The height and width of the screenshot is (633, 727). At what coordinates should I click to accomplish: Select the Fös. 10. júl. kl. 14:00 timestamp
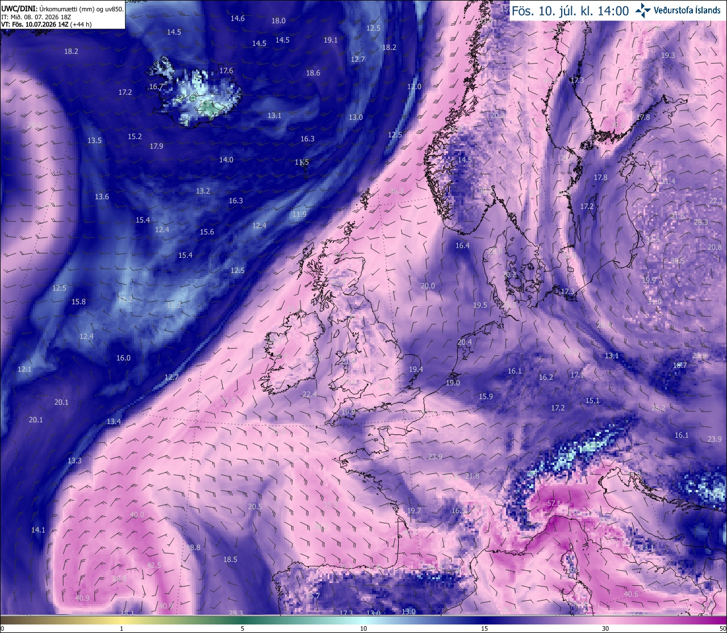pos(570,11)
